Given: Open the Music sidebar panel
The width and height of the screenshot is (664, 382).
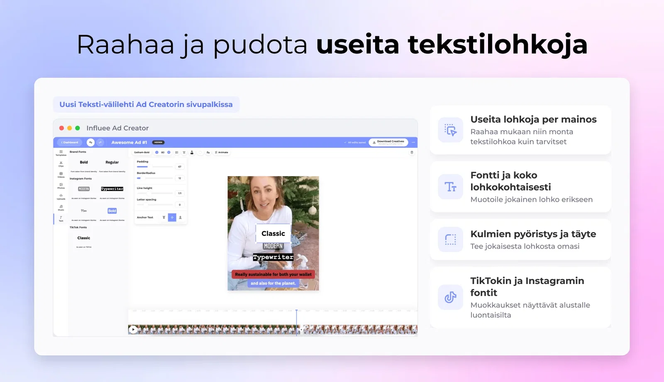Looking at the screenshot, I should point(61,208).
